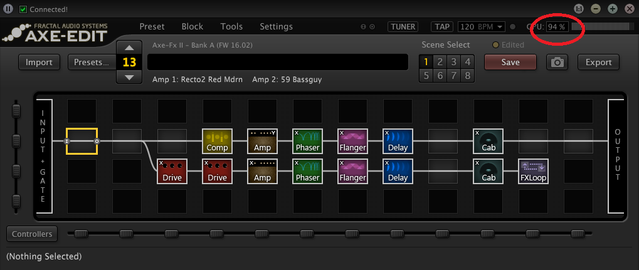This screenshot has width=639, height=270.
Task: Click the INPUT + GATE block
Action: (x=44, y=157)
